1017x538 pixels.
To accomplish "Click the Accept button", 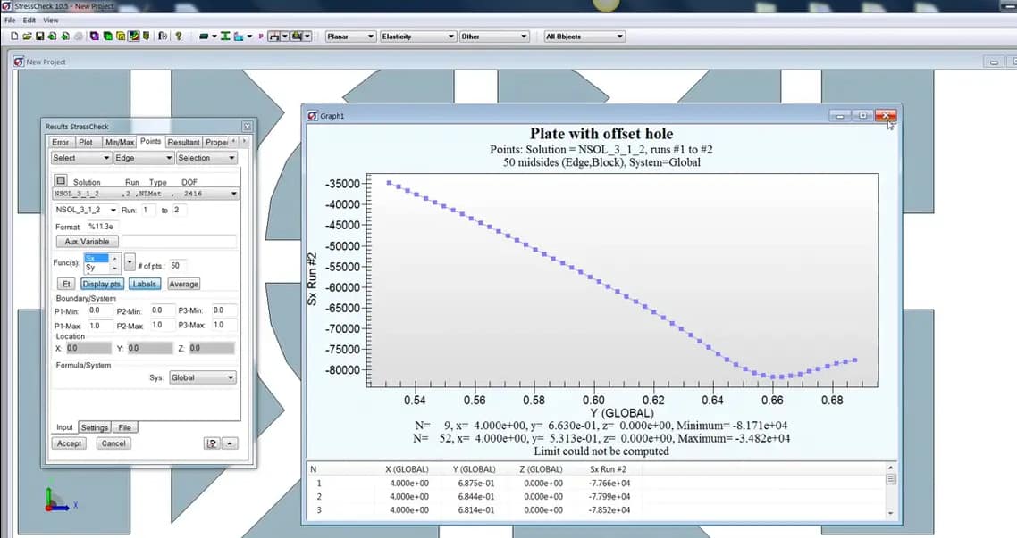I will [69, 443].
